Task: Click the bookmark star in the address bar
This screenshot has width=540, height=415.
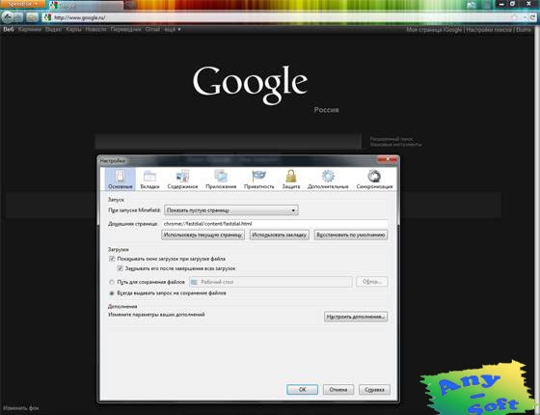Action: [x=514, y=17]
